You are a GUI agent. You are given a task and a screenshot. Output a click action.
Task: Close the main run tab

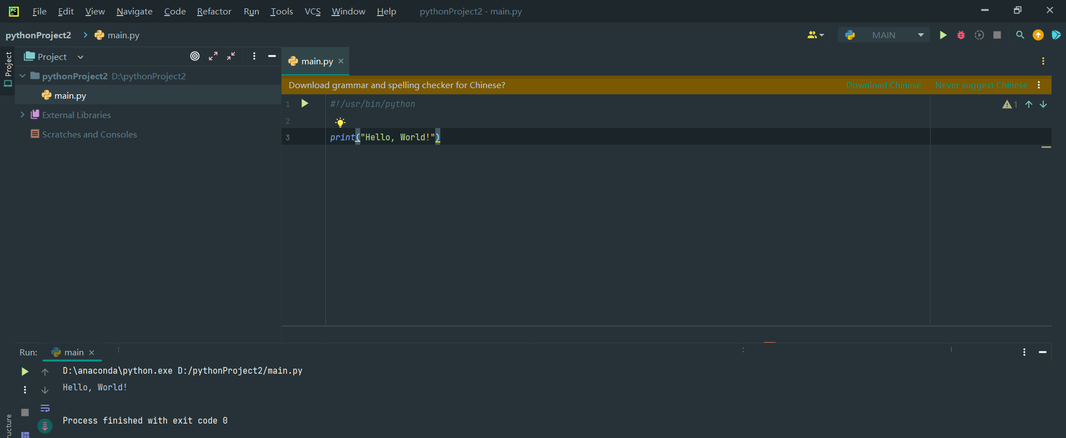coord(92,353)
